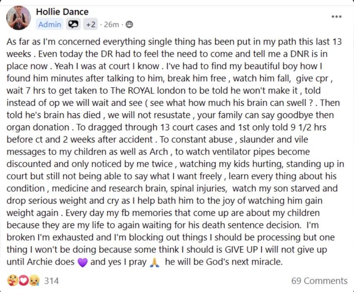The width and height of the screenshot is (354, 292).
Task: Open the Hollie Dance profile name link
Action: [62, 12]
